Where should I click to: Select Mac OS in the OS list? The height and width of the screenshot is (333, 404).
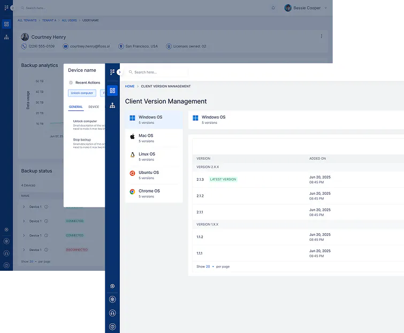(154, 138)
